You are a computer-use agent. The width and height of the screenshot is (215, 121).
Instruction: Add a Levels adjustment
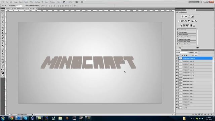point(186,16)
